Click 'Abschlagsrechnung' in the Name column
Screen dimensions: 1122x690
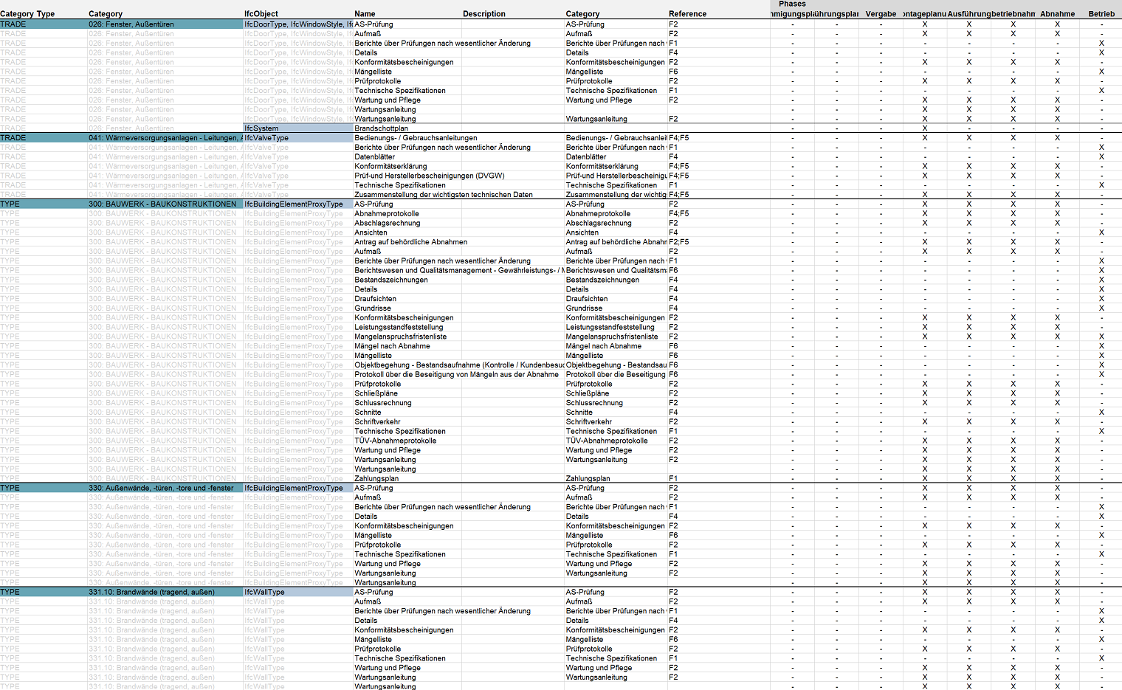(387, 223)
